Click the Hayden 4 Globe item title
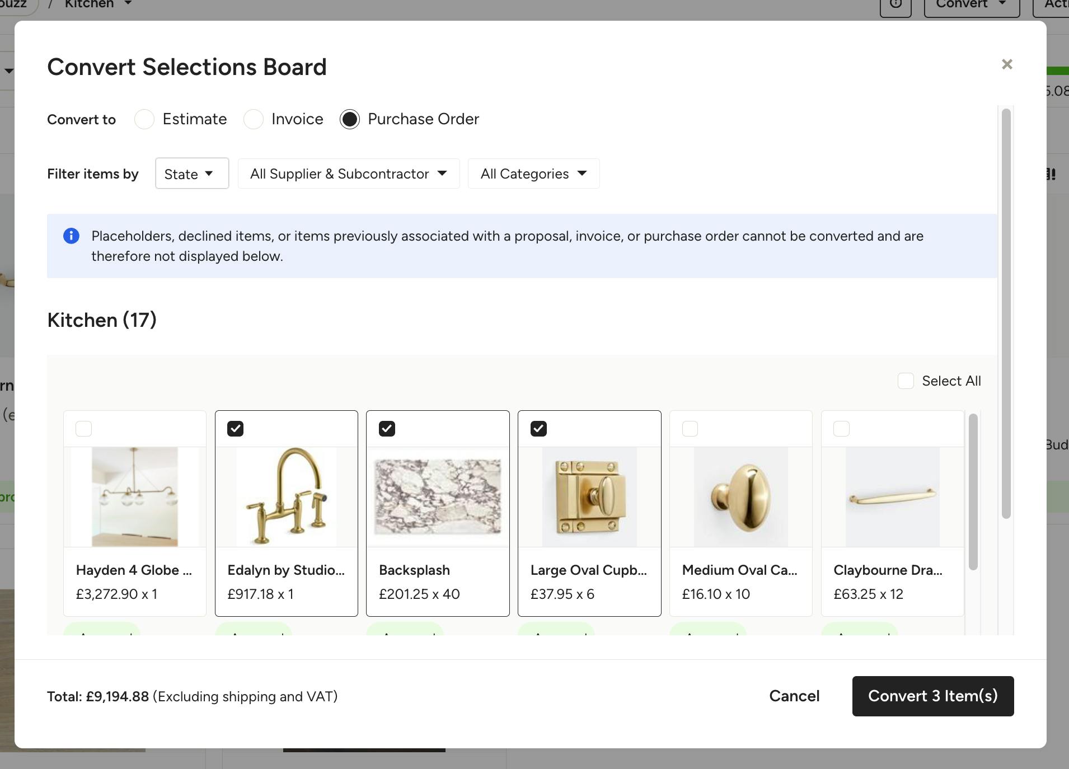Screen dimensions: 1069x769 click(x=134, y=570)
